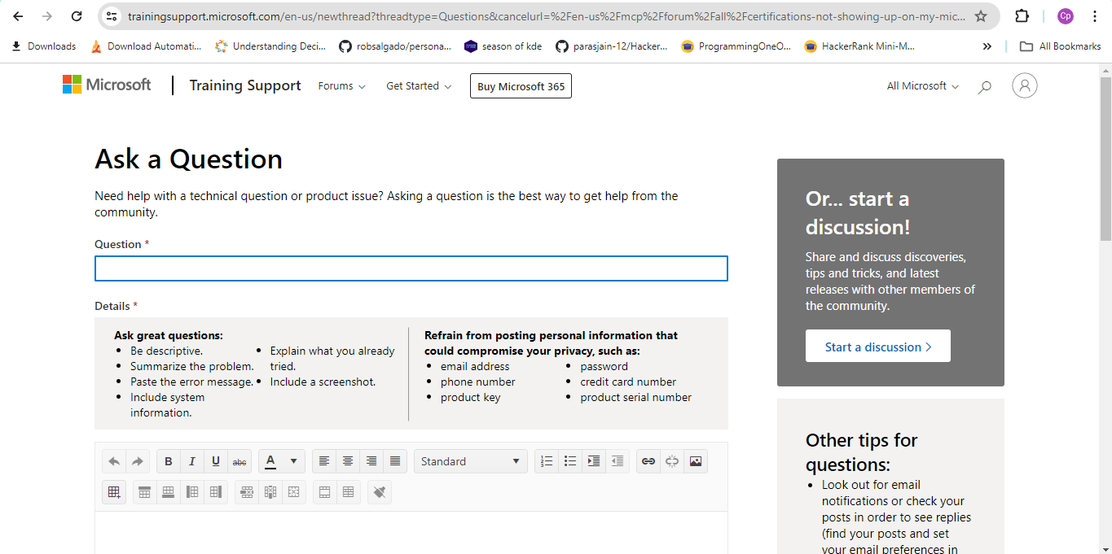Go back with the browser back arrow
The image size is (1112, 554).
click(x=18, y=16)
